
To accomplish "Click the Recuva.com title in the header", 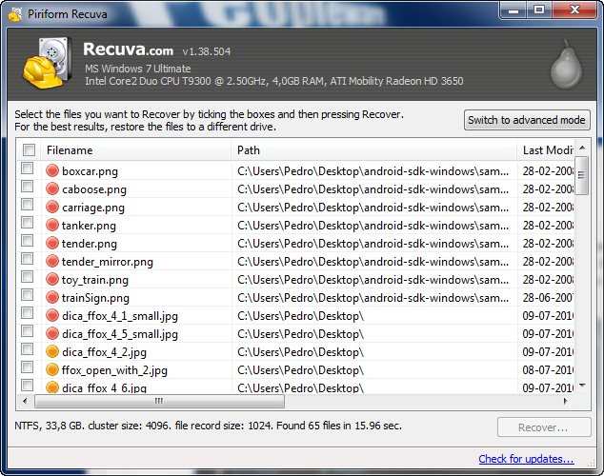I will [129, 50].
